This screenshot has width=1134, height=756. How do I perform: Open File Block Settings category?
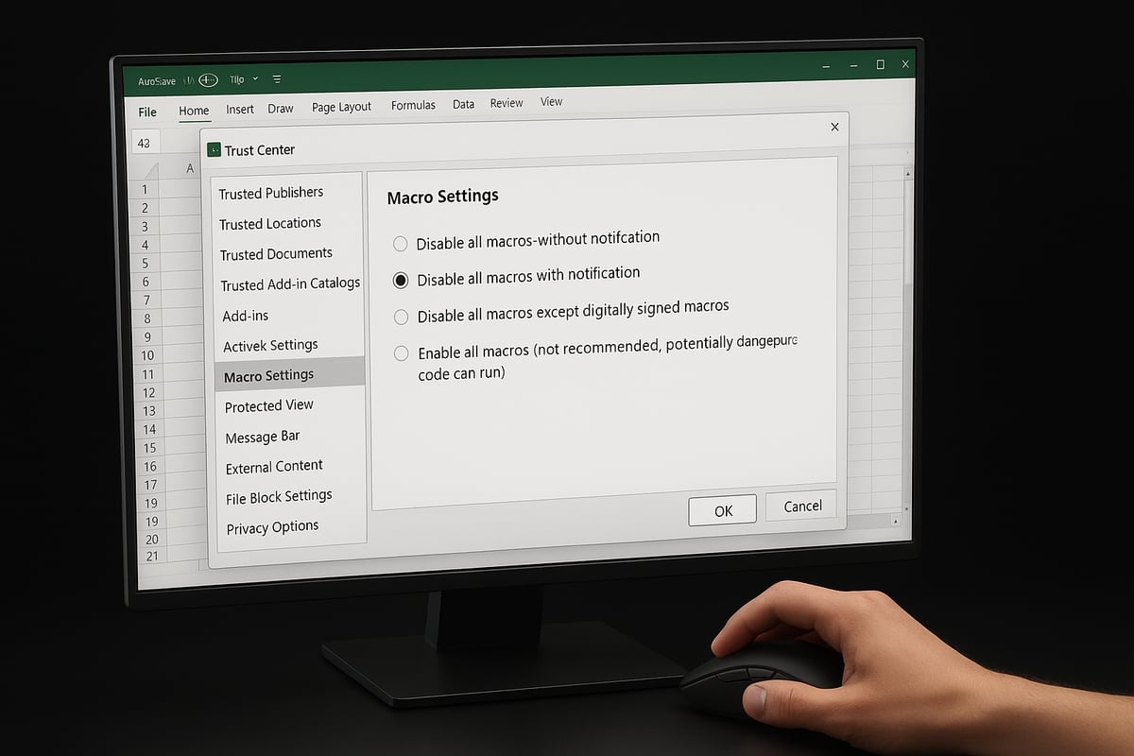[279, 496]
